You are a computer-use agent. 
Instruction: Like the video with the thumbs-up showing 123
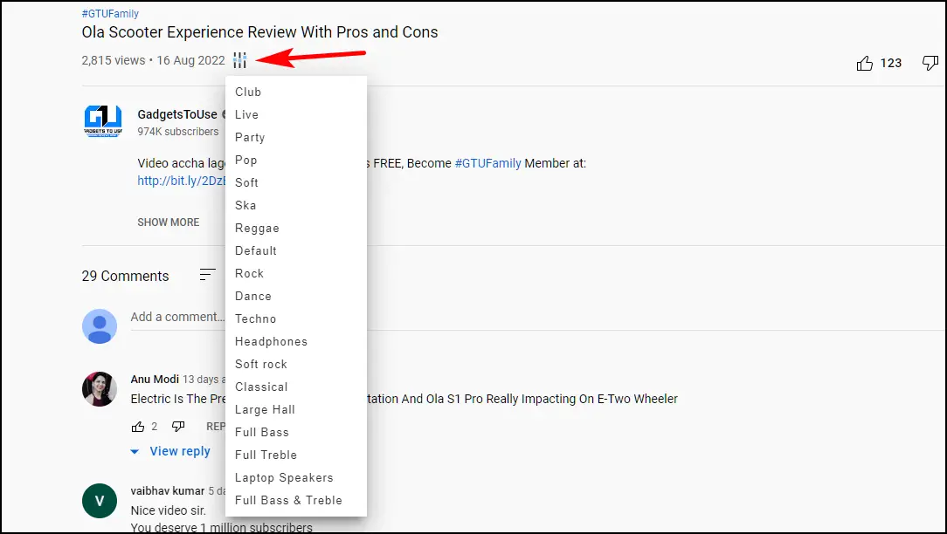[865, 63]
